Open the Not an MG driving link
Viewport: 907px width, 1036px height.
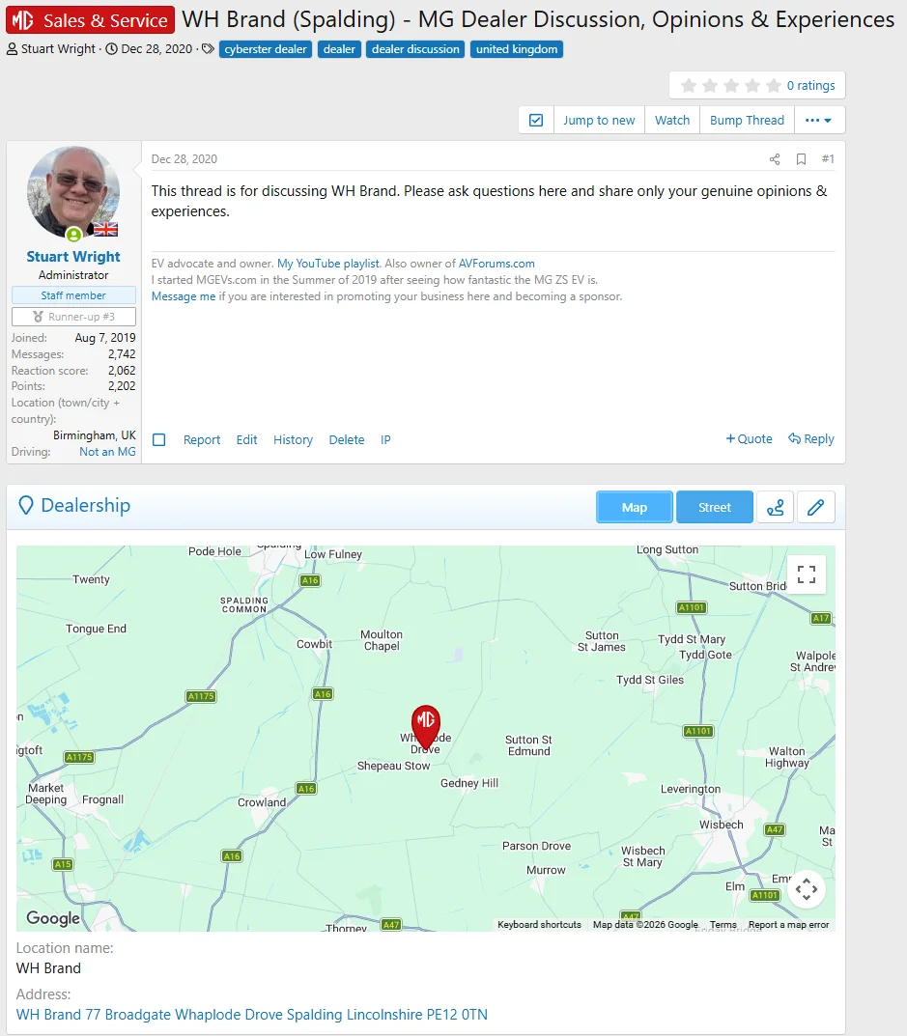point(107,452)
